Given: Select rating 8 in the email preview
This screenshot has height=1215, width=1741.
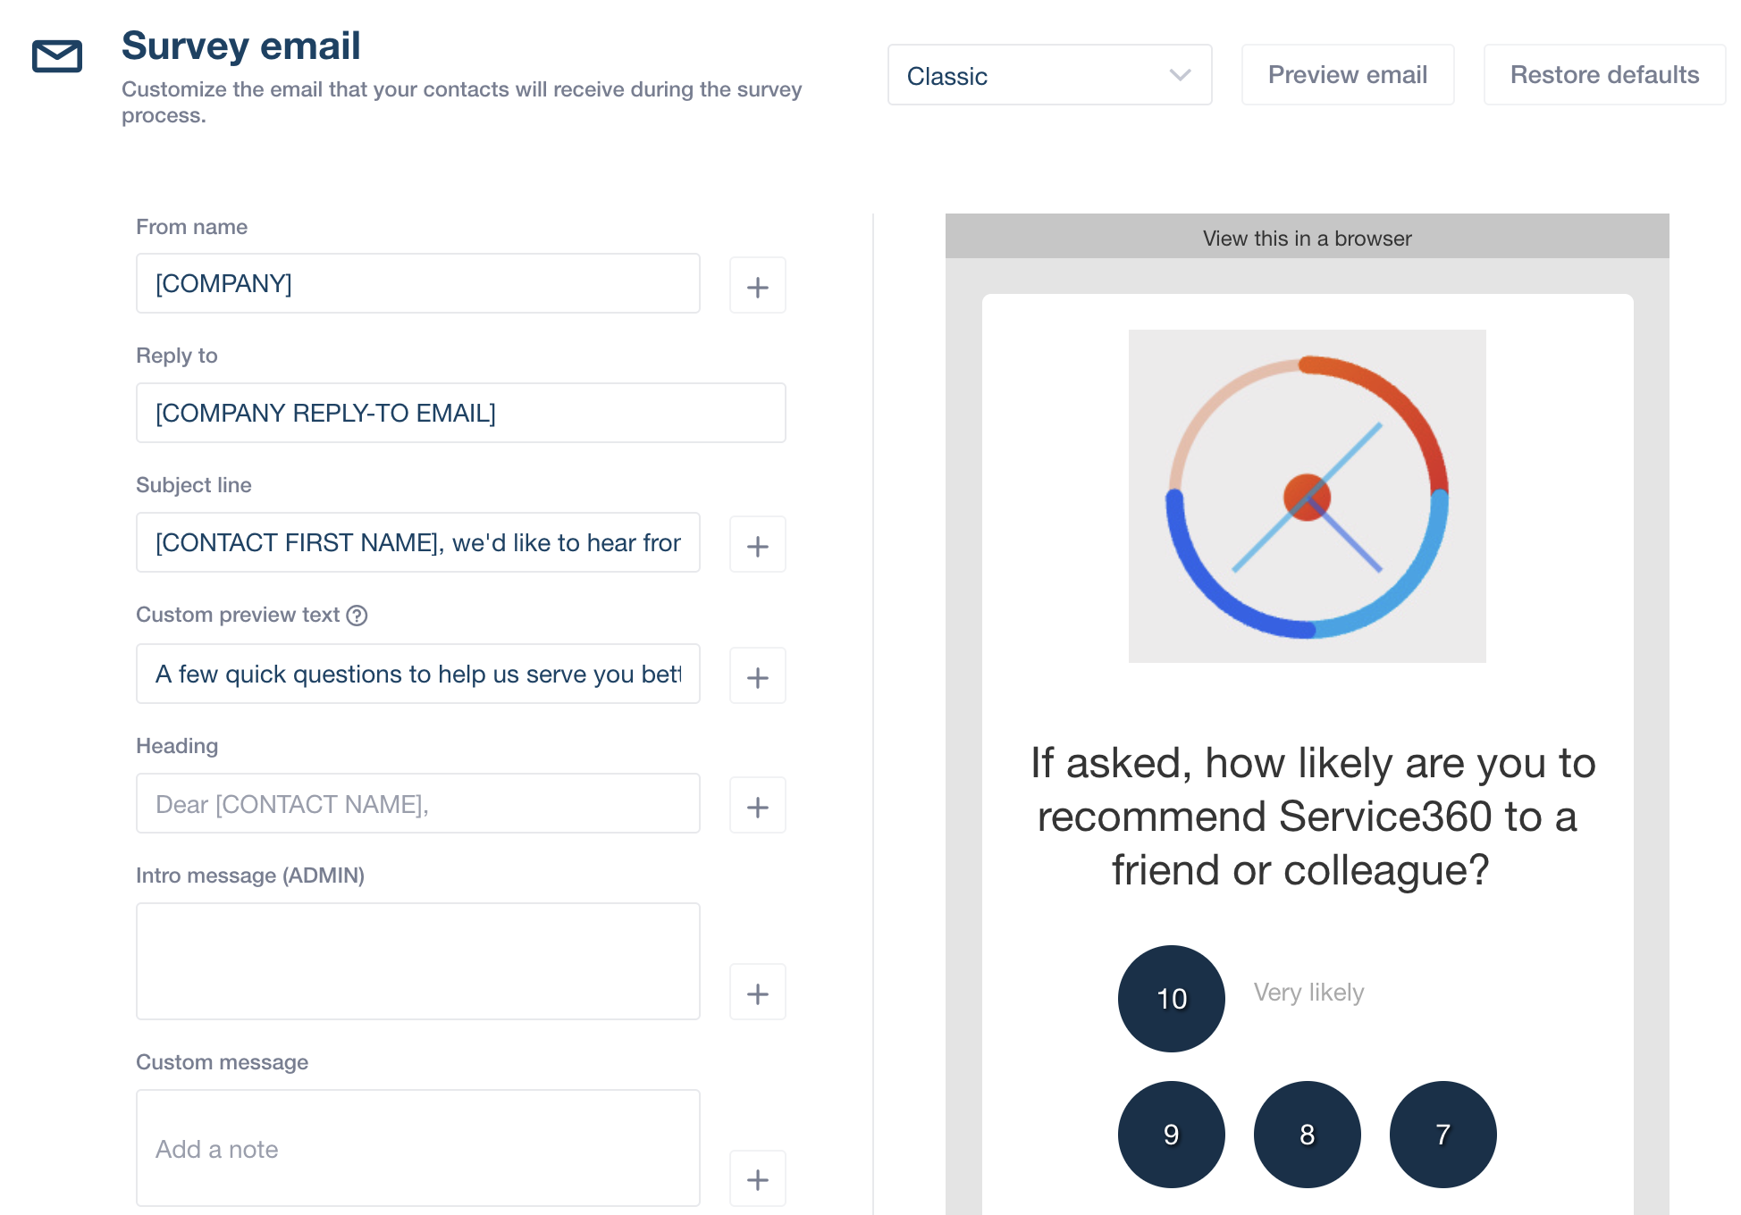Looking at the screenshot, I should pos(1307,1135).
